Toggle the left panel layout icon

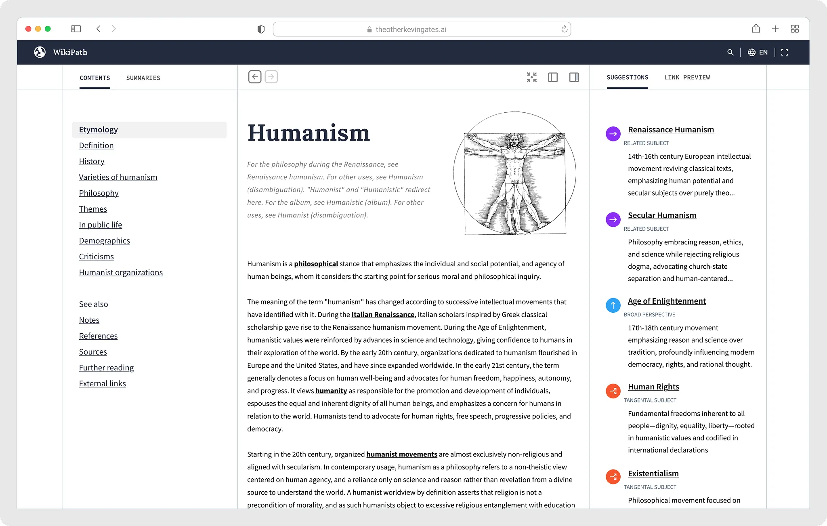click(553, 77)
